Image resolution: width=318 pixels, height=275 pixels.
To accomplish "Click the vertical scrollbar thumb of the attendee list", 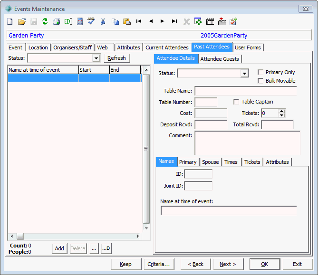I will click(x=146, y=149).
